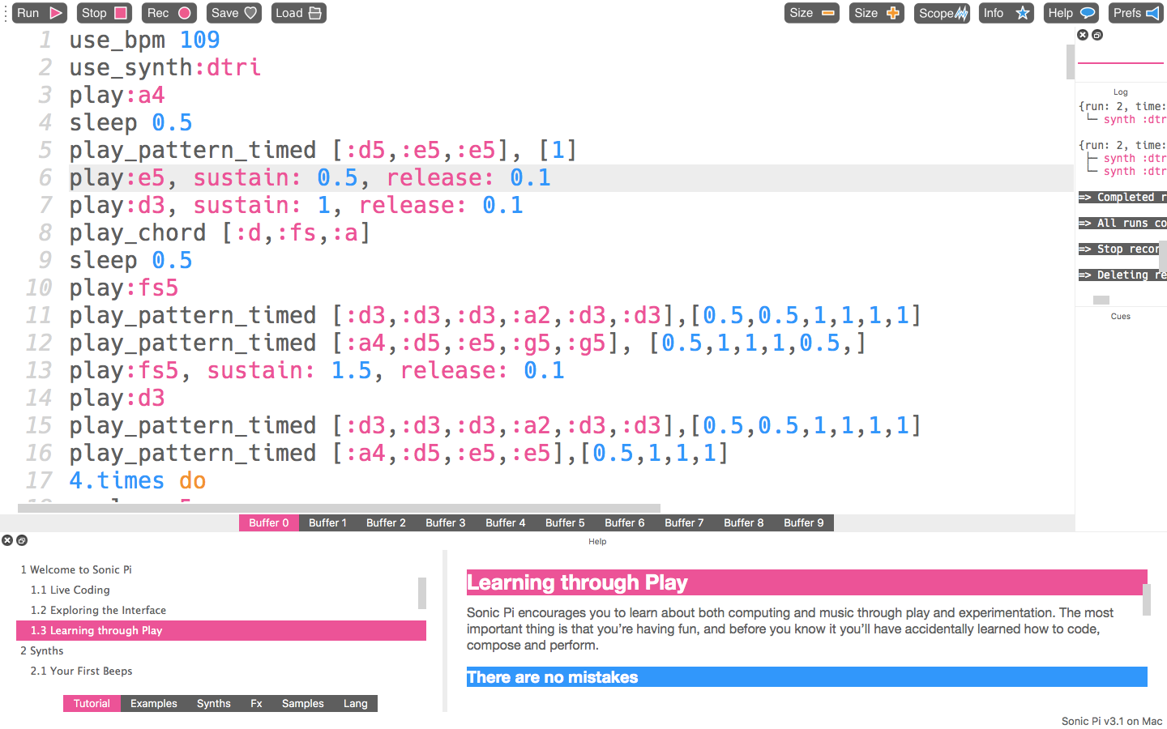Toggle audio recording with the Rec button

pos(169,13)
